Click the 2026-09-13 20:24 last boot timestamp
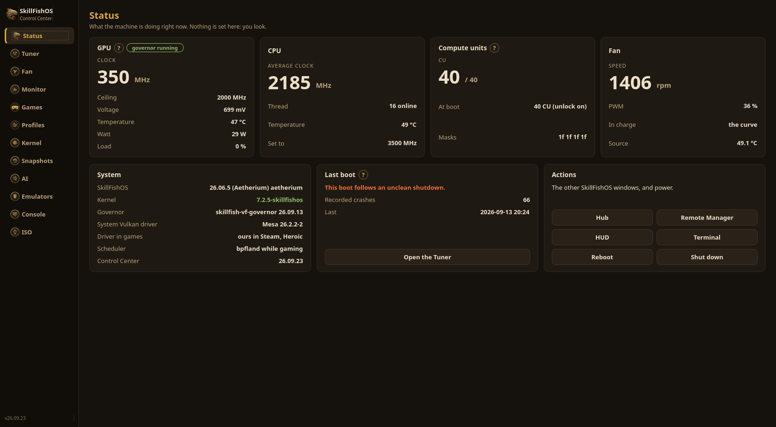The width and height of the screenshot is (776, 427). [x=505, y=212]
